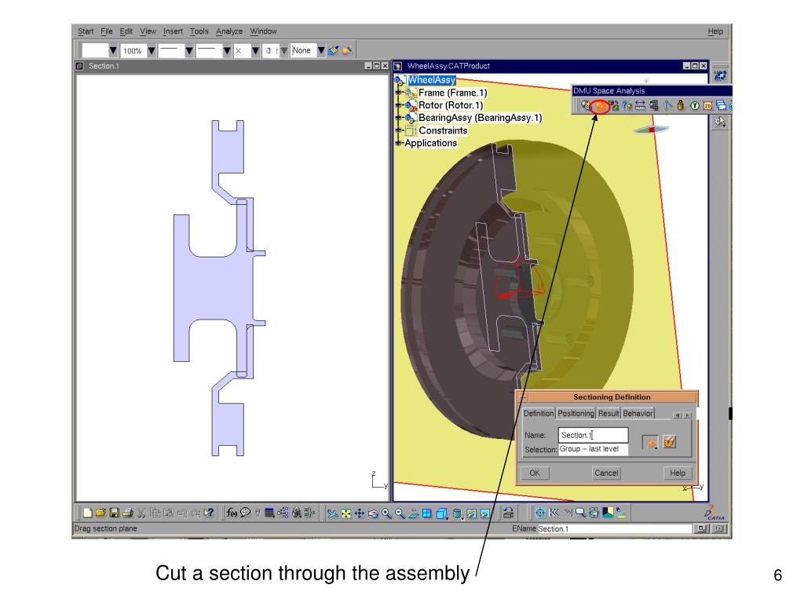Create a new document with New icon
The height and width of the screenshot is (603, 804).
click(88, 513)
